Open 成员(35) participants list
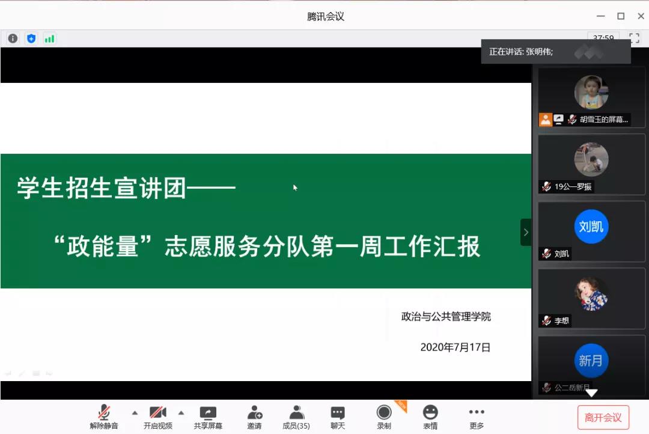 pyautogui.click(x=296, y=417)
